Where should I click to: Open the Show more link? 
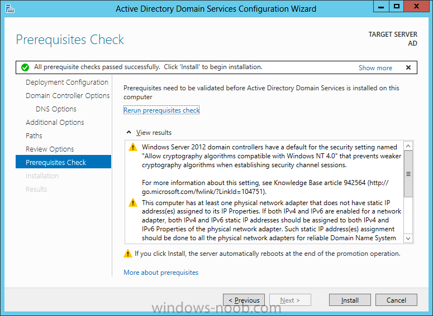click(x=375, y=68)
